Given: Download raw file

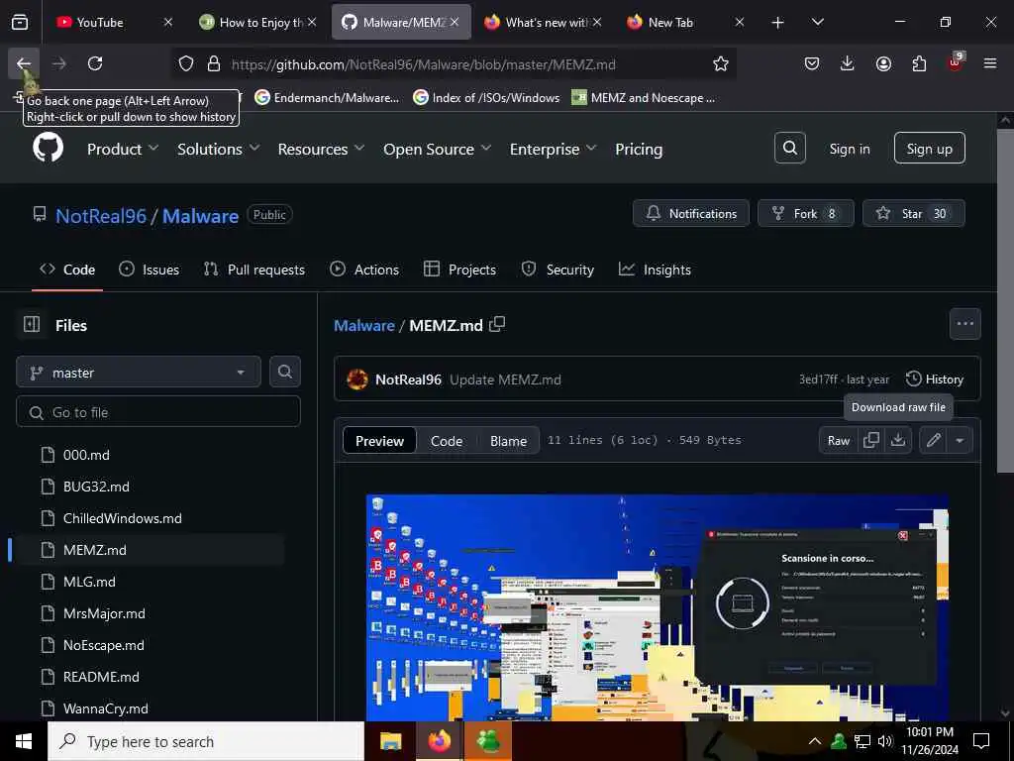Looking at the screenshot, I should tap(897, 440).
